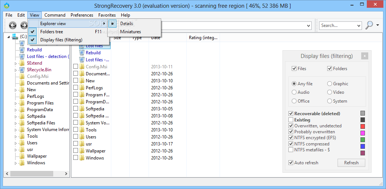386x189 pixels.
Task: Expand the $Recycle.Bin tree node
Action: click(x=16, y=70)
